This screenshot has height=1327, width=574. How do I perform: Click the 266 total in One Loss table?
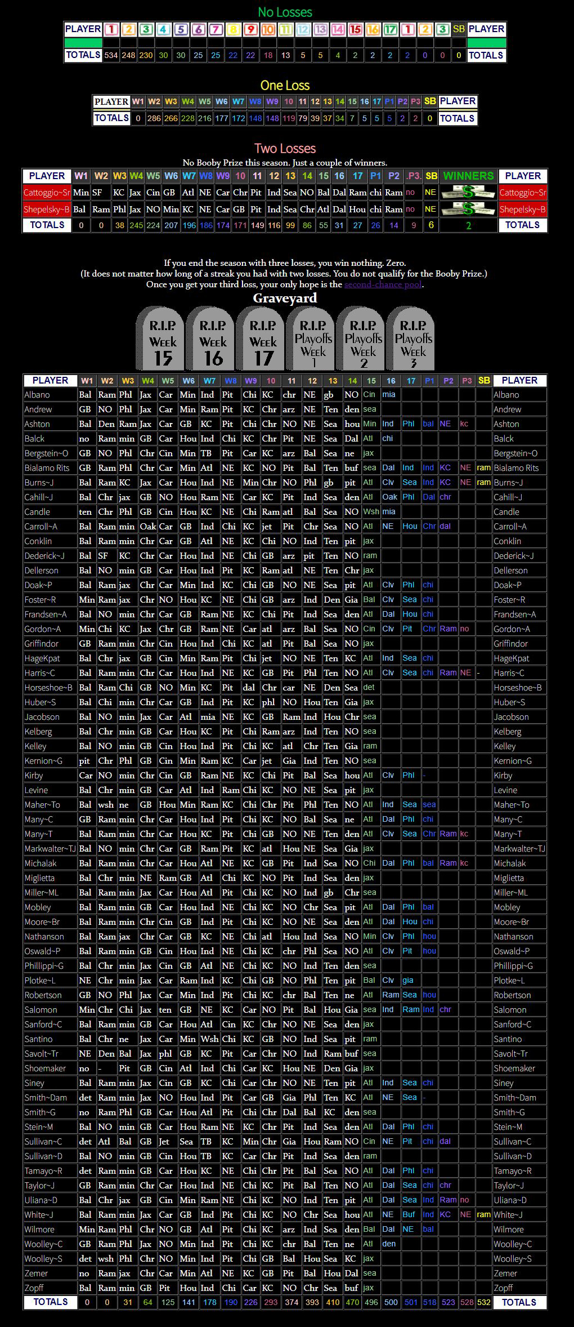pos(171,118)
